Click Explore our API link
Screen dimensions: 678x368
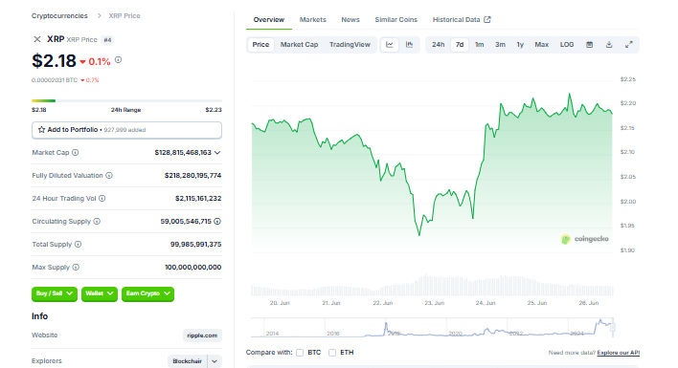click(619, 353)
